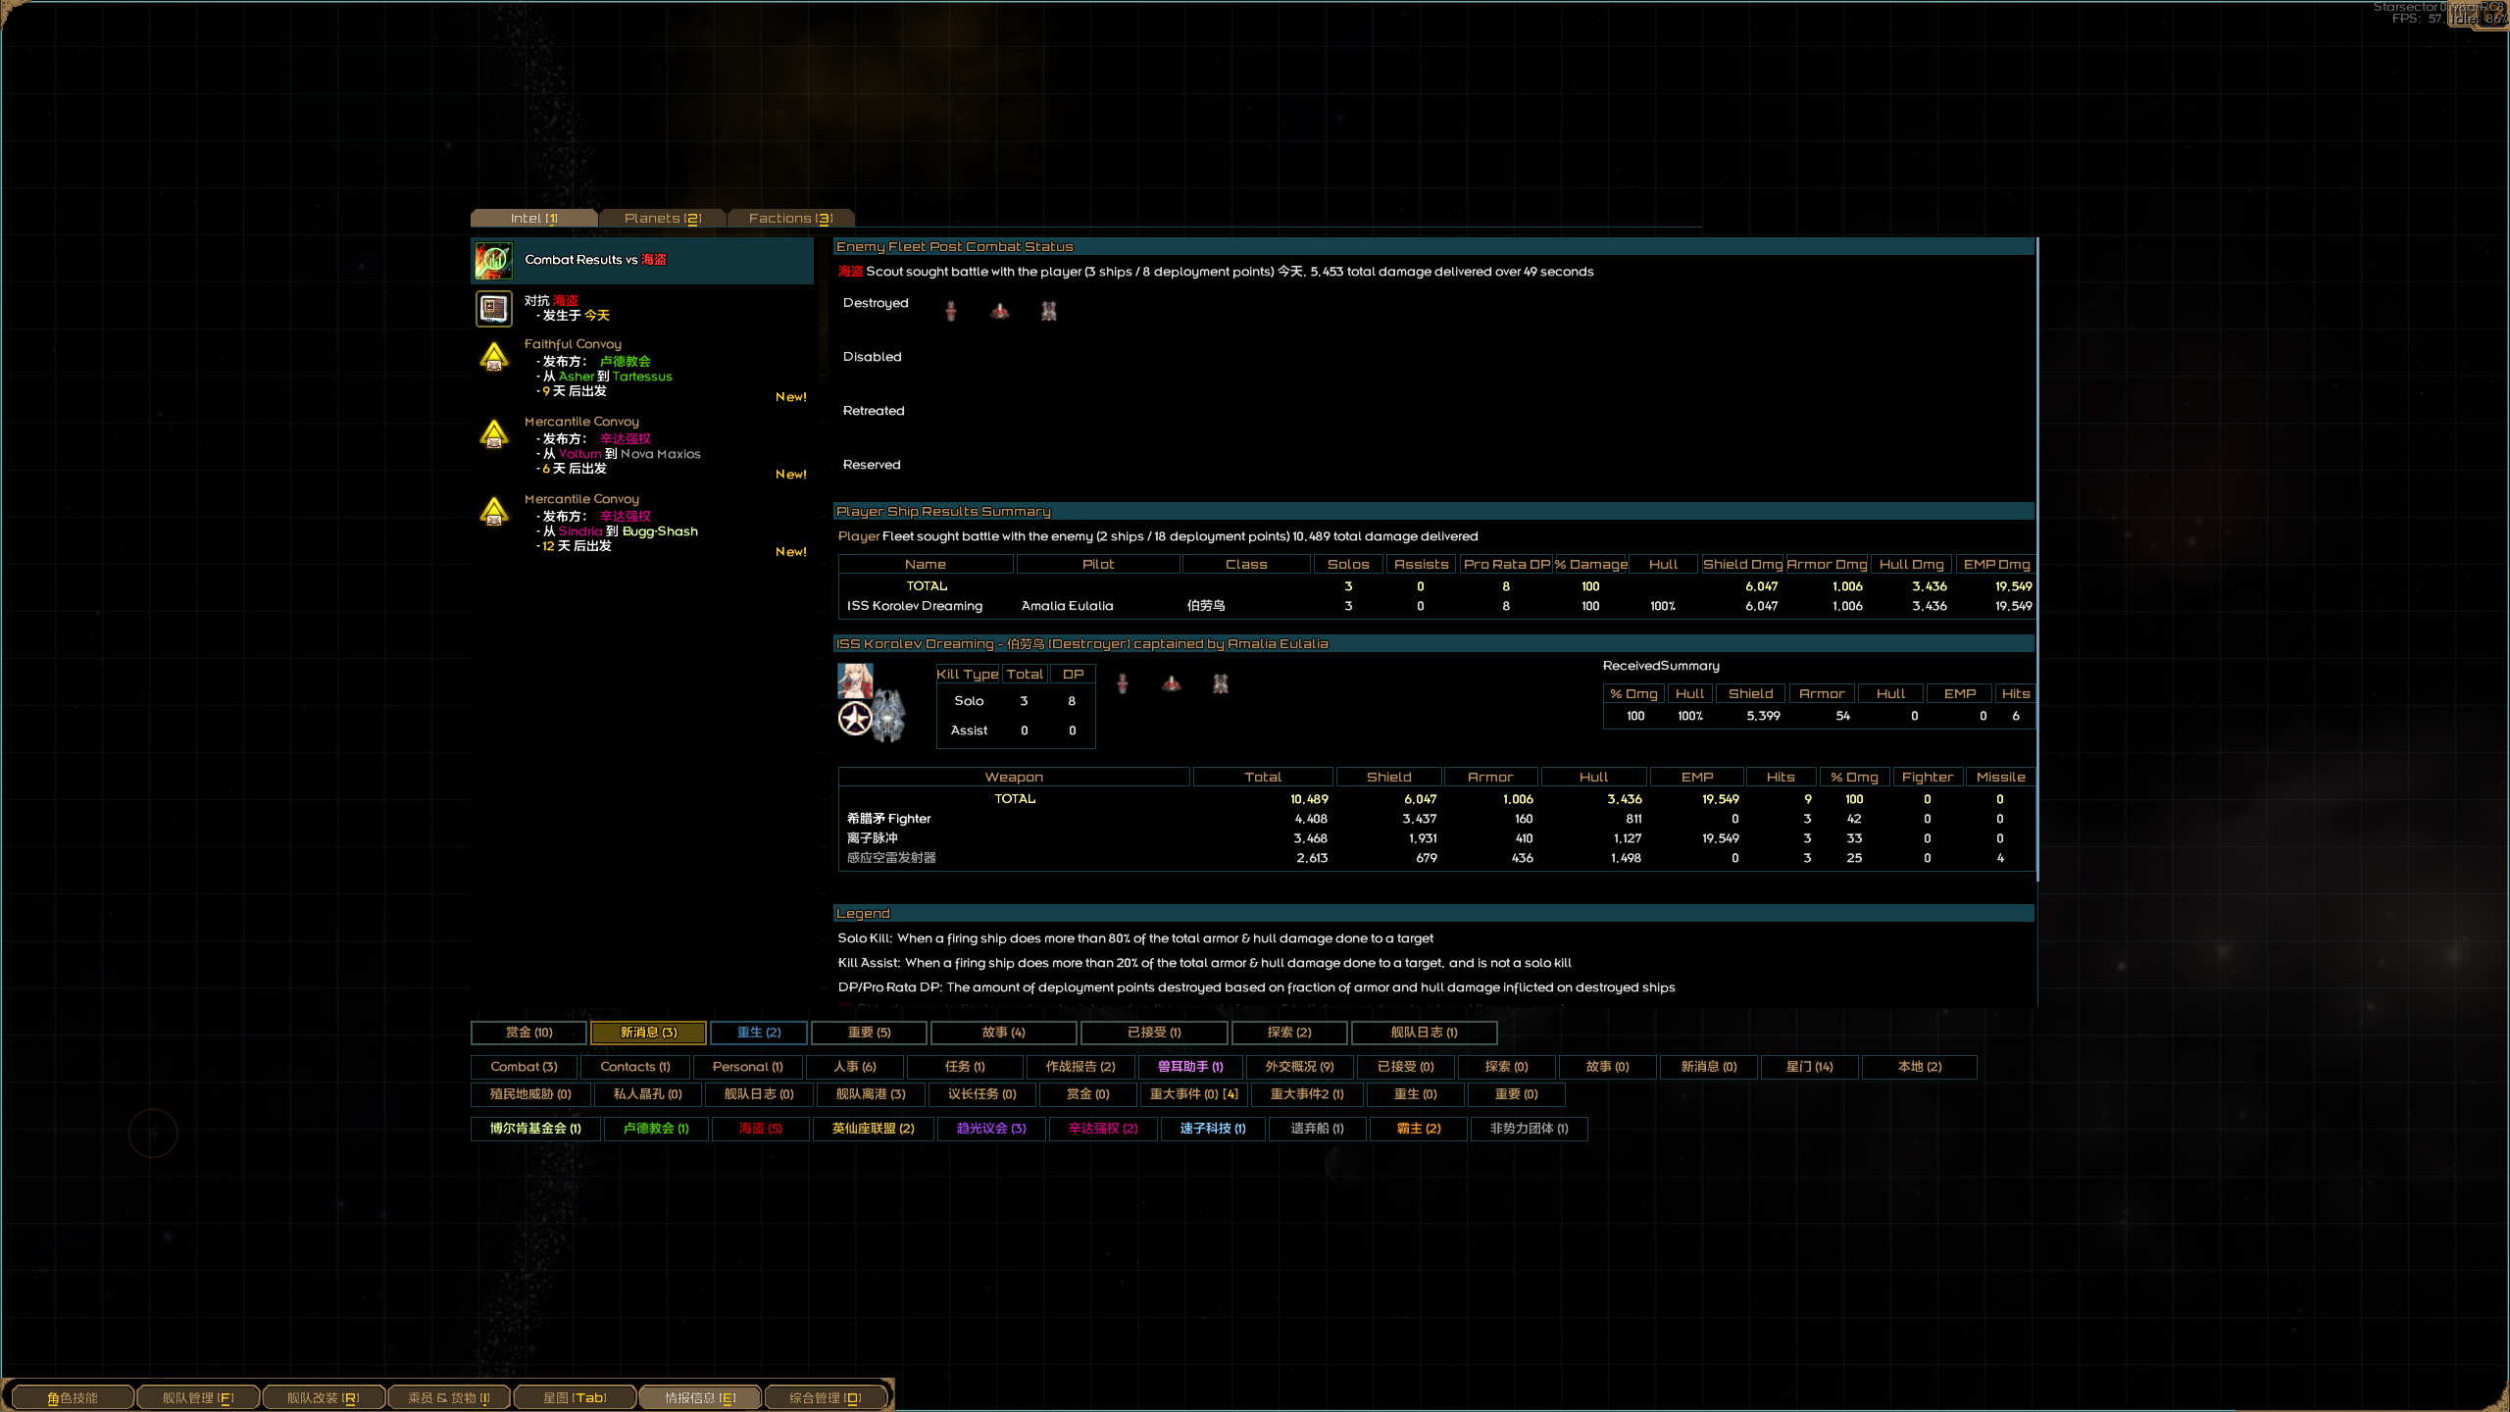
Task: Click third destroyed enemy ship icon
Action: click(1048, 311)
